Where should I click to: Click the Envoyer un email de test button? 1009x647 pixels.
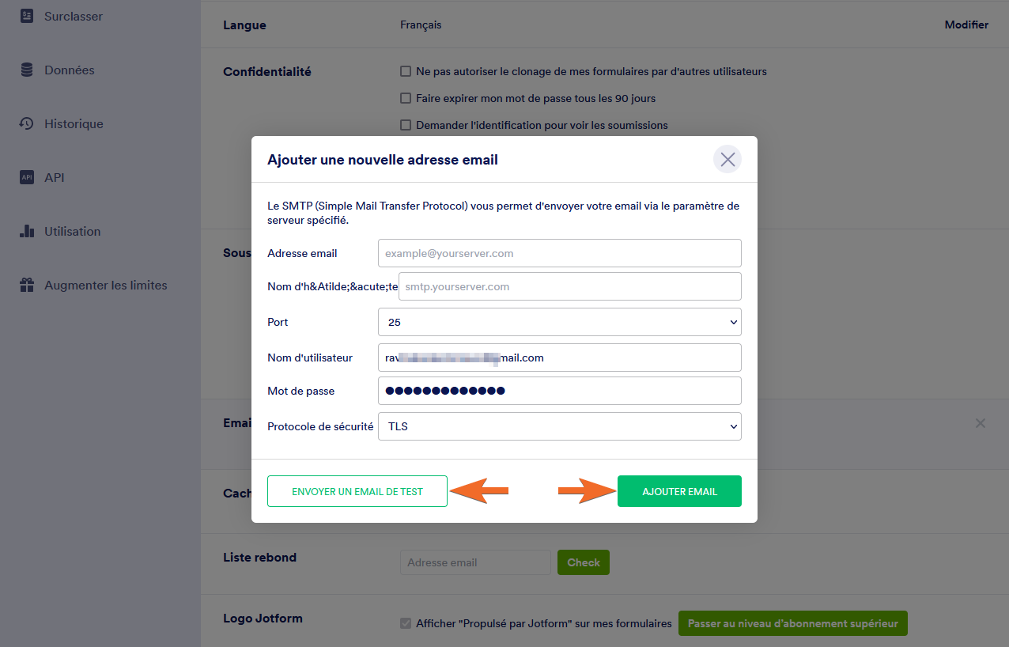click(357, 491)
